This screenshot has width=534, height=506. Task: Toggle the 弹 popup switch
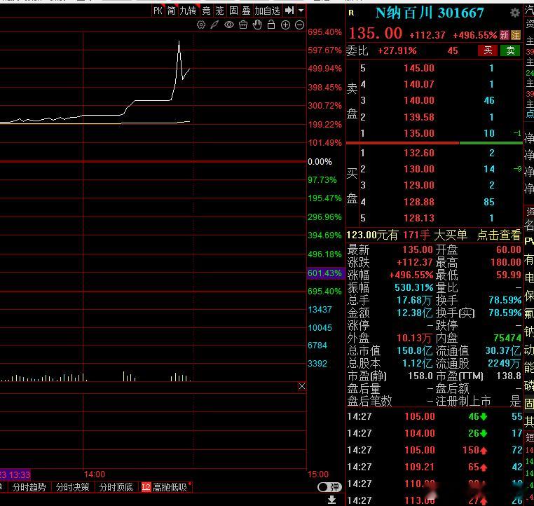pyautogui.click(x=329, y=487)
